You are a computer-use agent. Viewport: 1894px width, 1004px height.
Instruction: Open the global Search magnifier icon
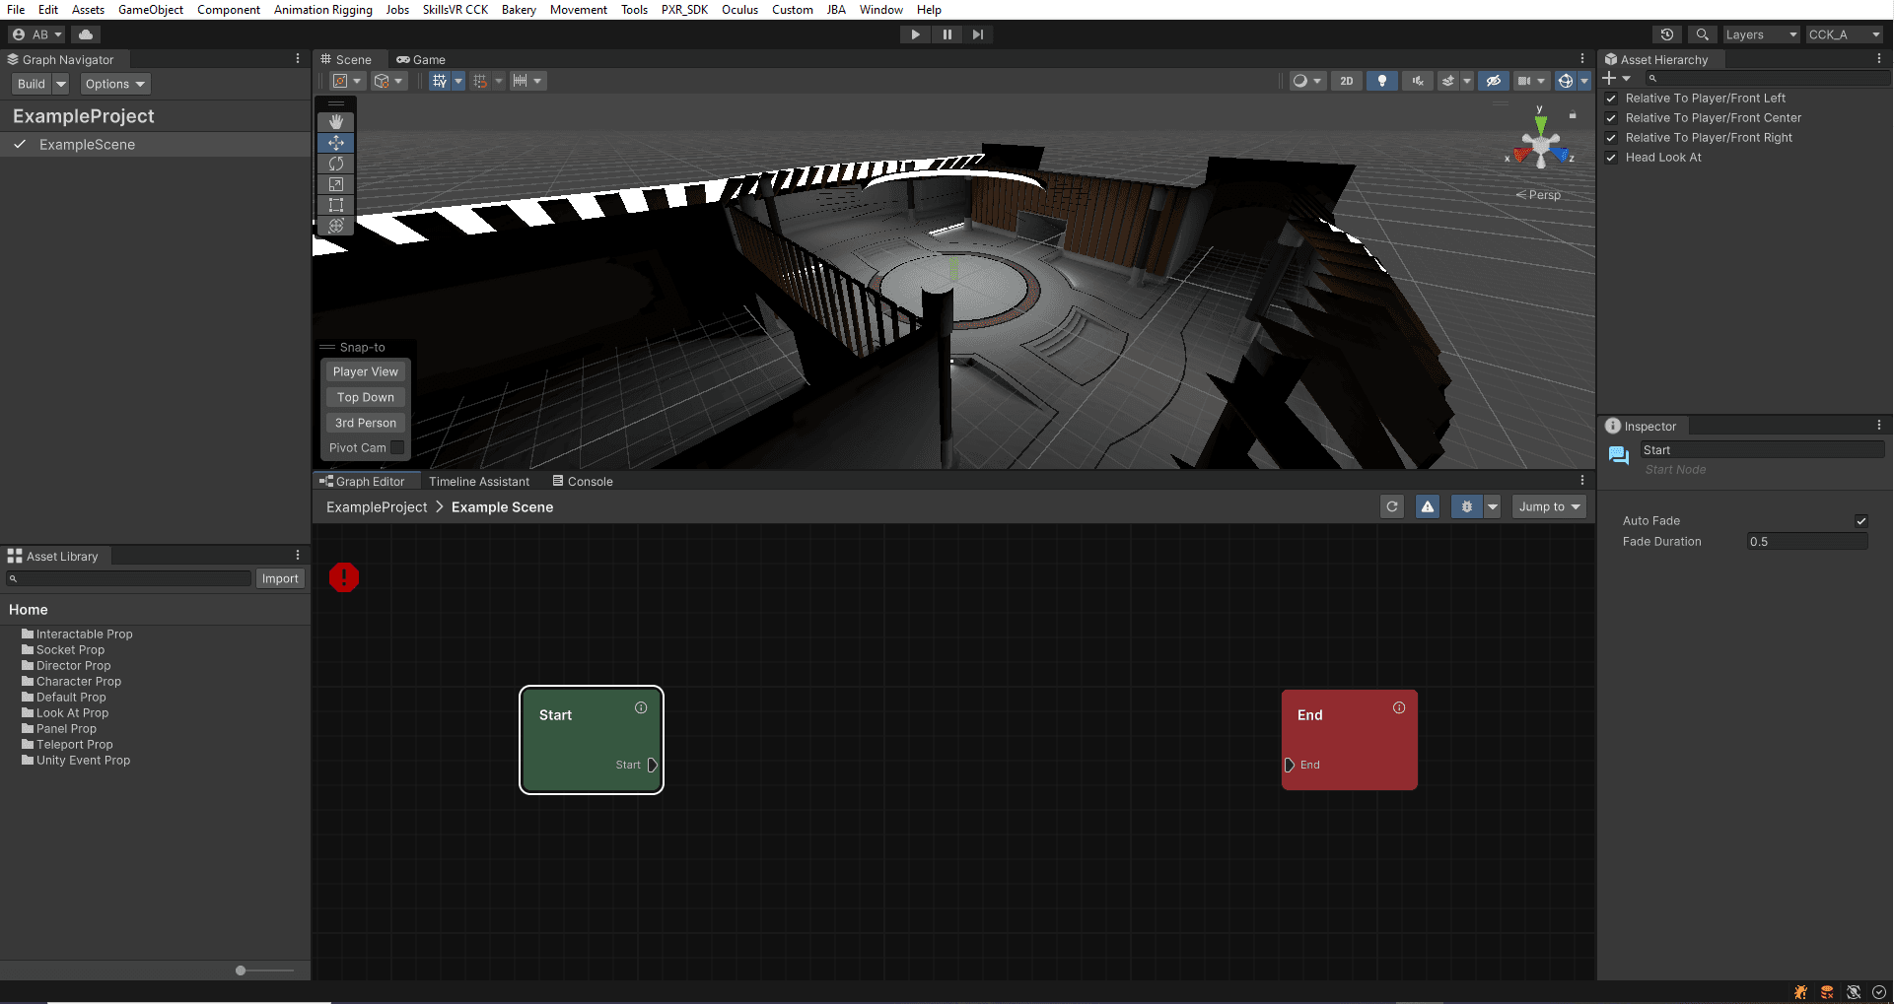coord(1702,34)
